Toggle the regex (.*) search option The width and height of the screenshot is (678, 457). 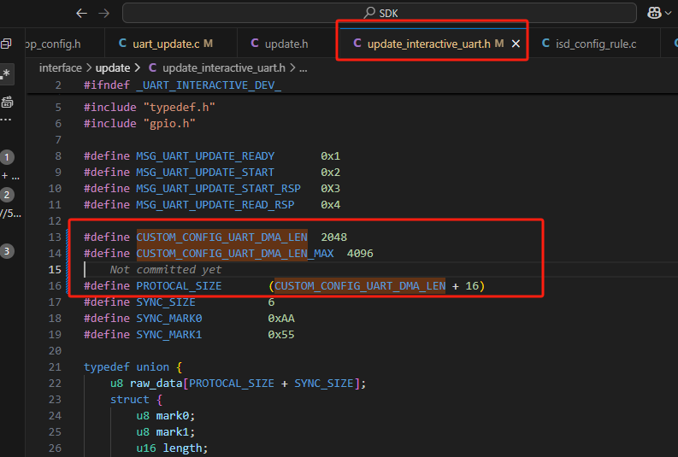pyautogui.click(x=6, y=73)
